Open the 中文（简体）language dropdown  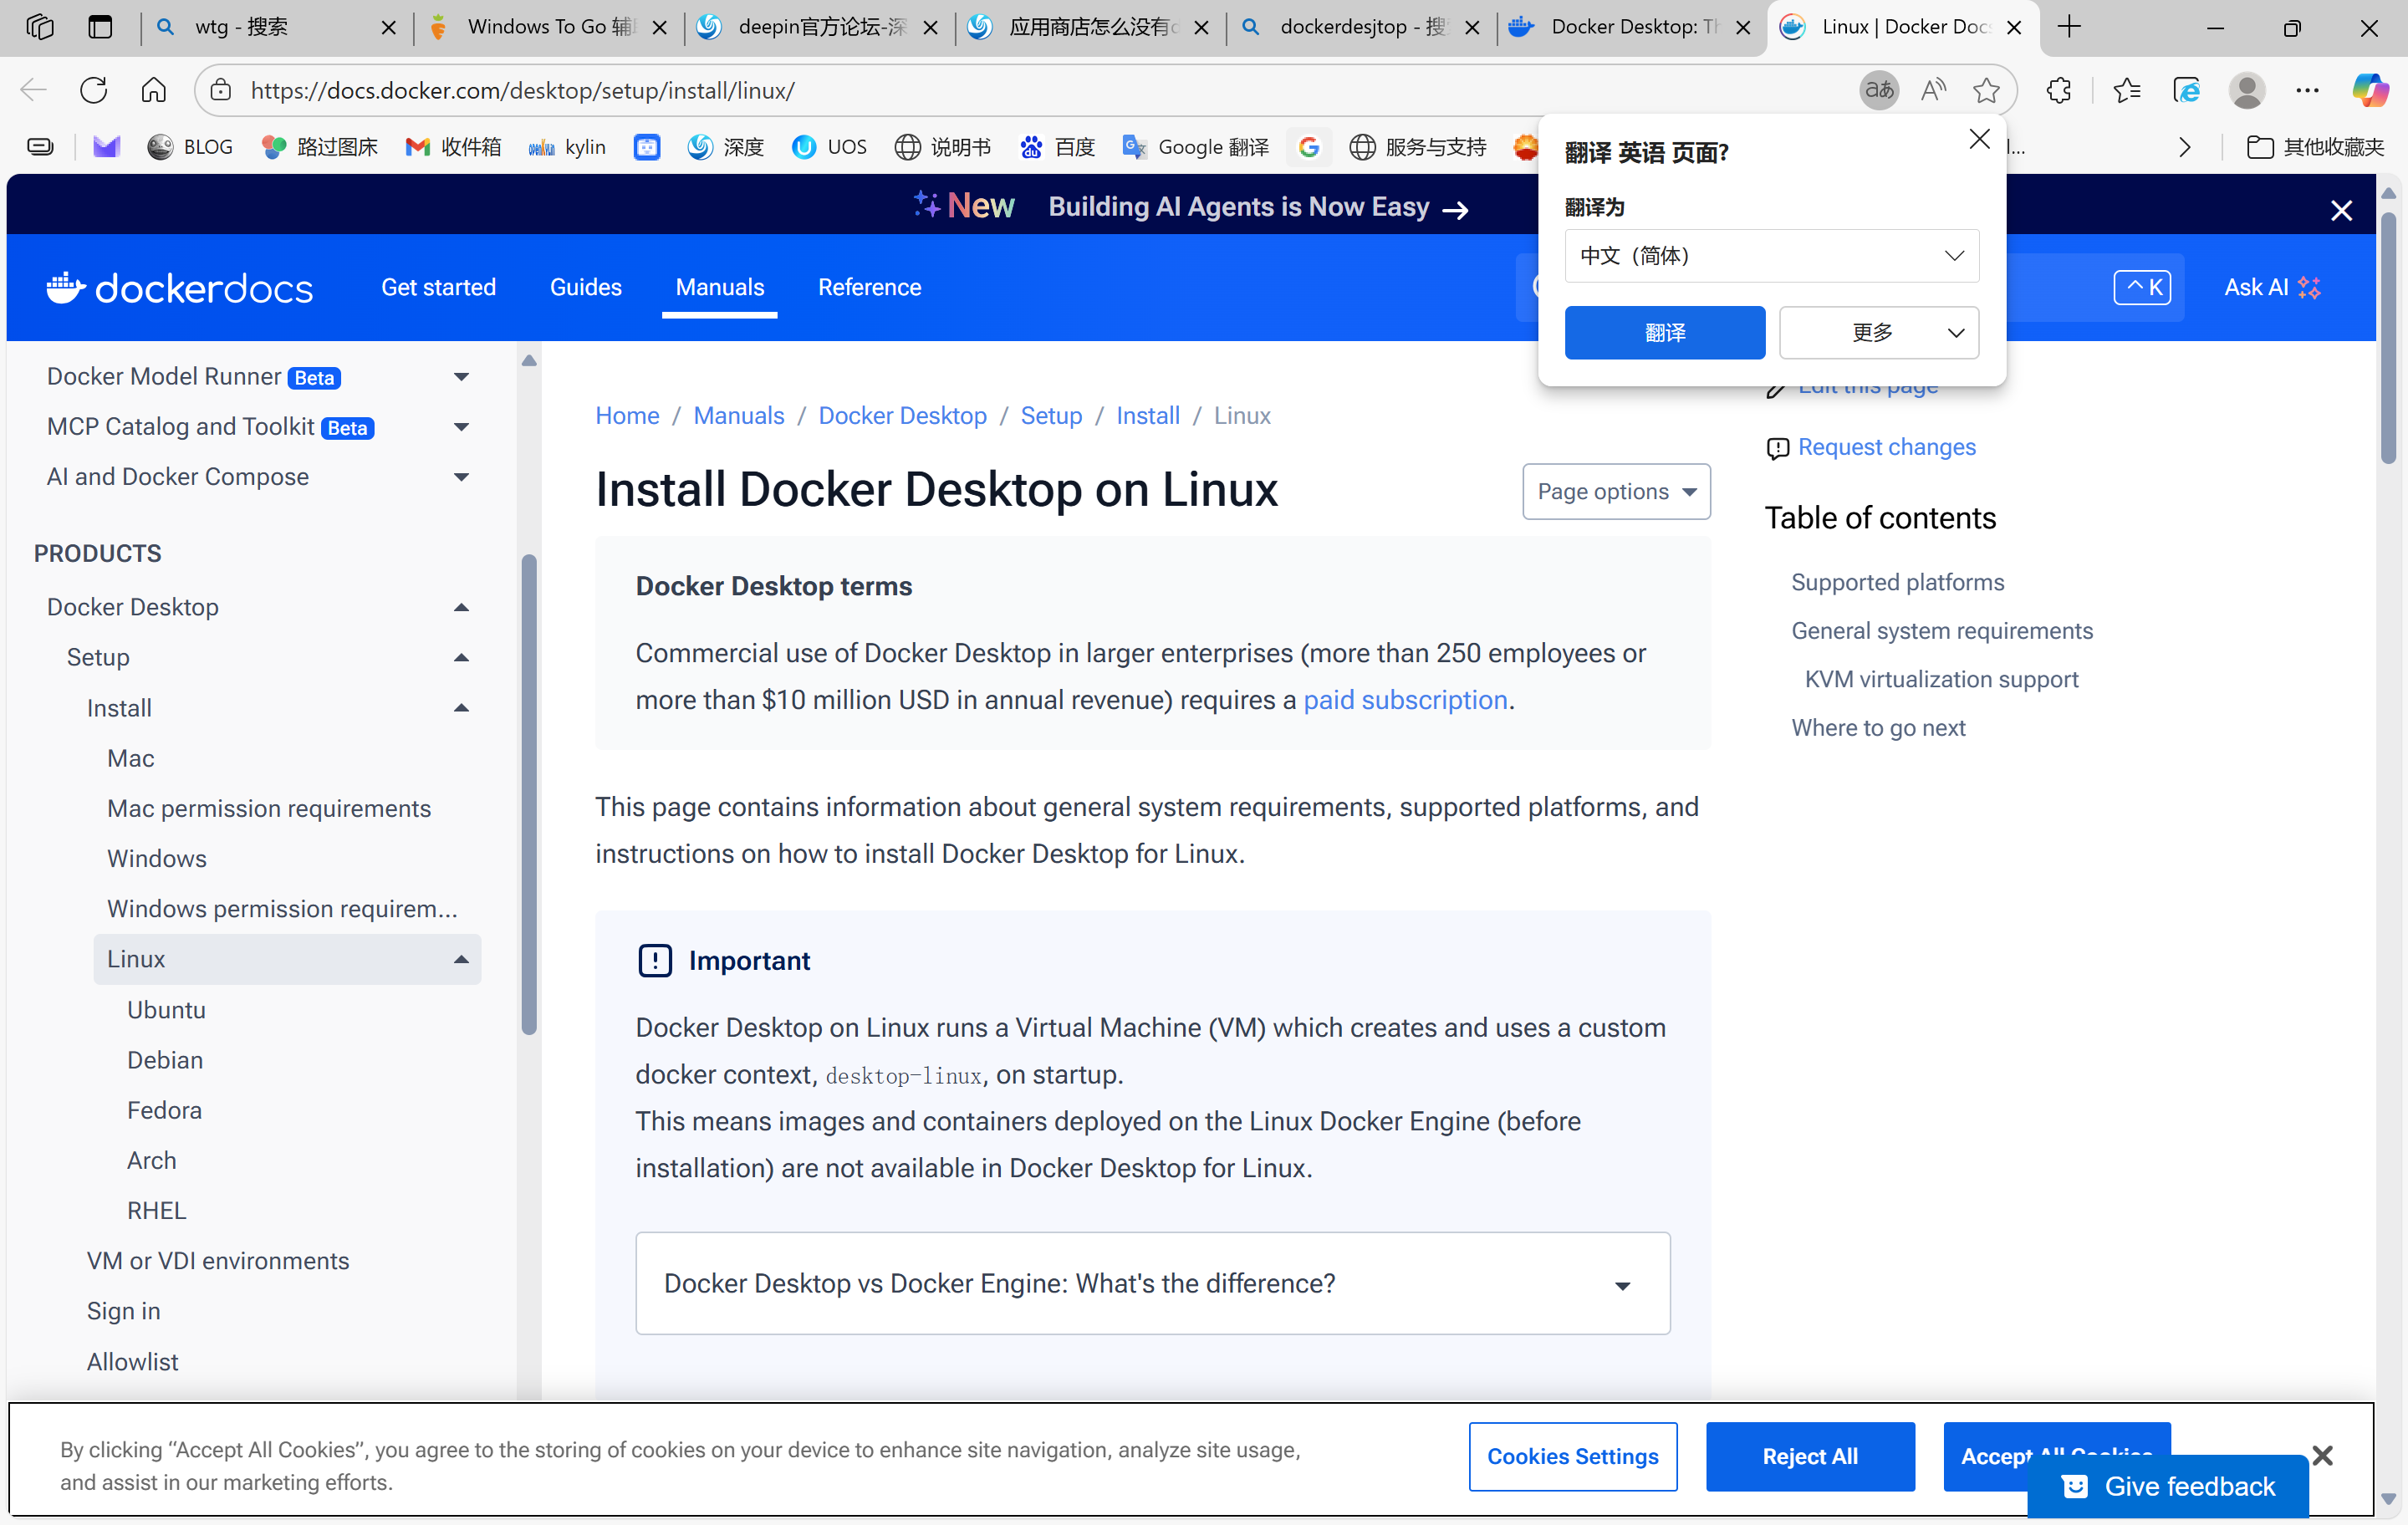(x=1771, y=256)
